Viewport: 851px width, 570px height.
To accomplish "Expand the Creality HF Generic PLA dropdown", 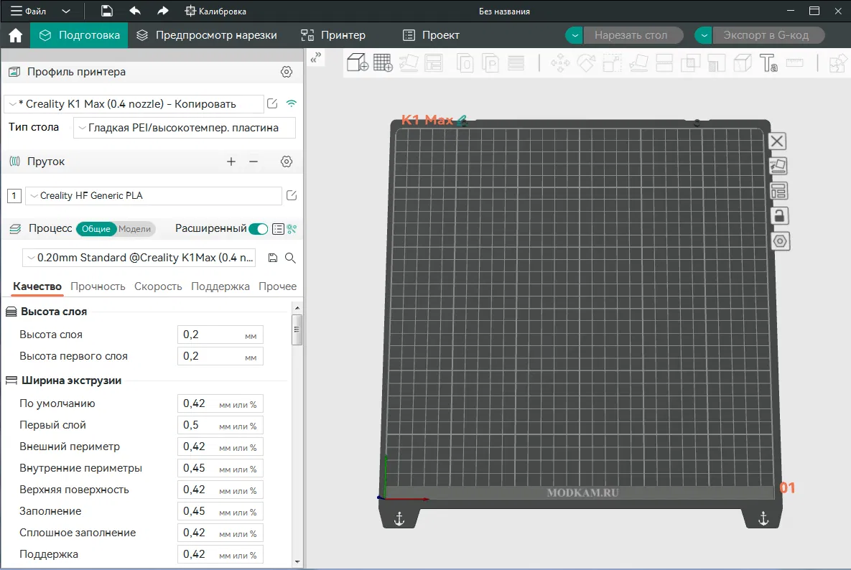I will pyautogui.click(x=154, y=196).
